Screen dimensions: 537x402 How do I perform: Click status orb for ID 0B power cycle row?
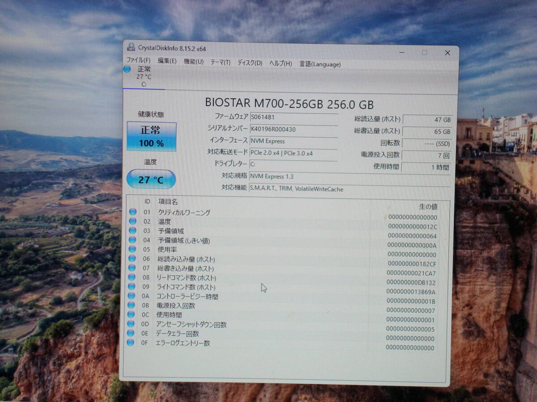tap(132, 305)
